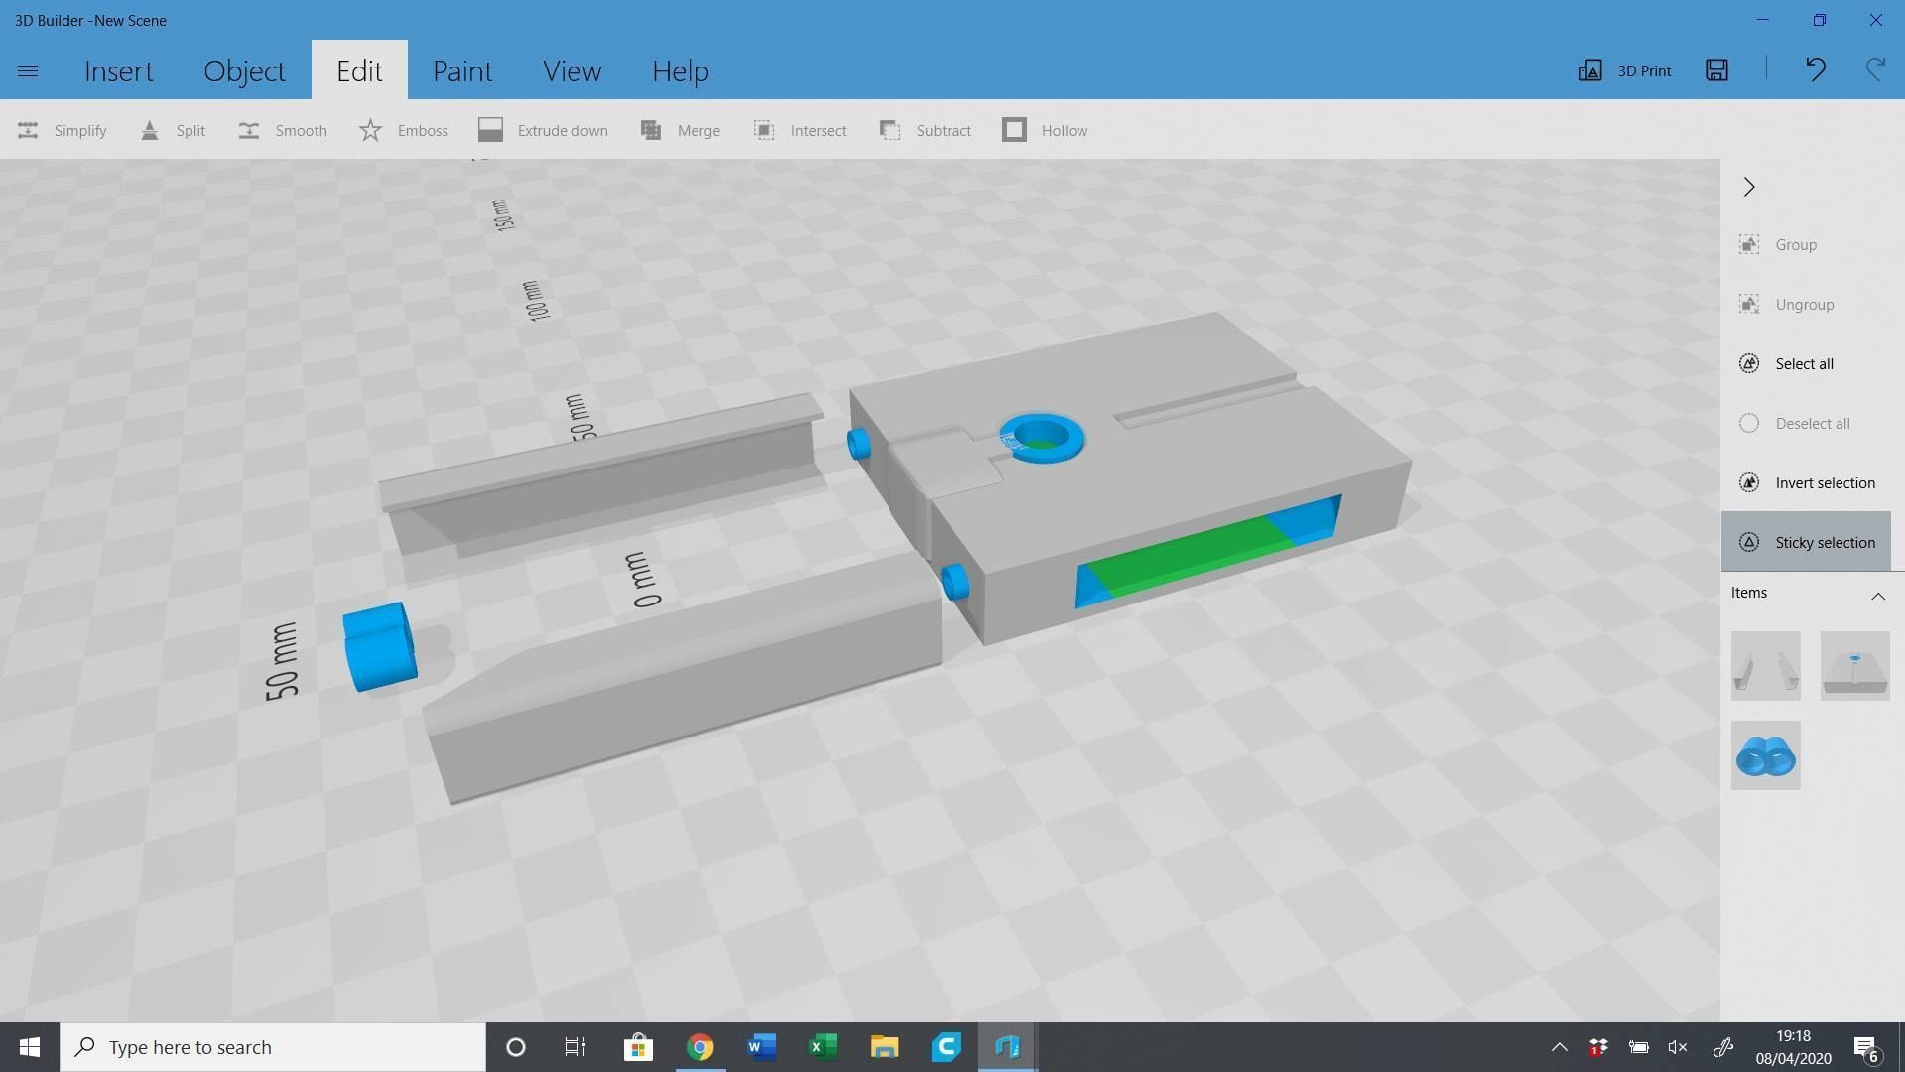Screen dimensions: 1905x1072
Task: Open the Object menu
Action: (244, 70)
